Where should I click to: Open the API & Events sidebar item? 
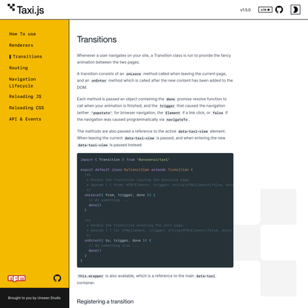(25, 119)
